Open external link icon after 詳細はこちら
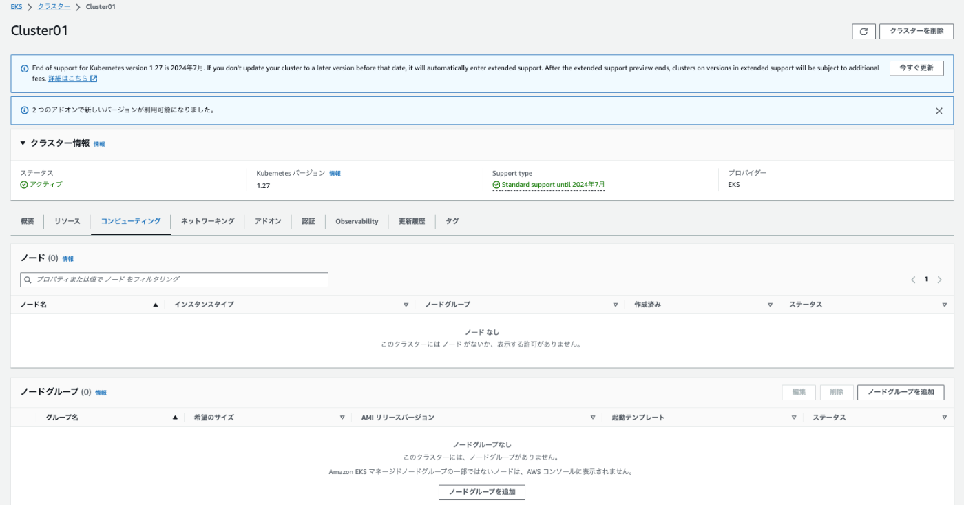This screenshot has width=964, height=505. 94,79
